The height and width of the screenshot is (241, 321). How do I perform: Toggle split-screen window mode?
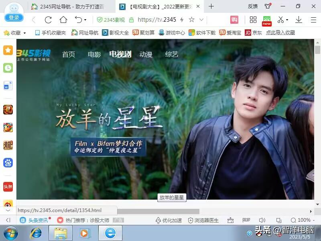(278, 220)
